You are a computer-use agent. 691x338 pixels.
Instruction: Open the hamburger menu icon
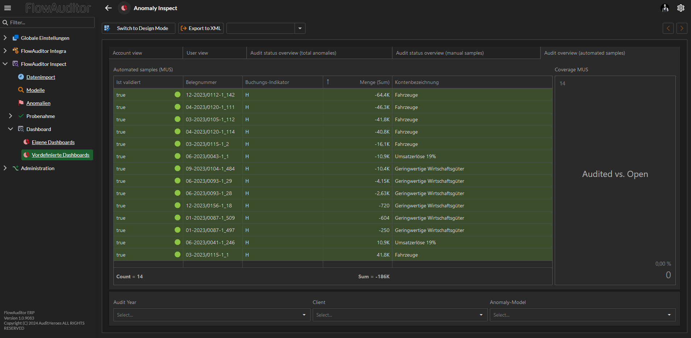[x=8, y=8]
